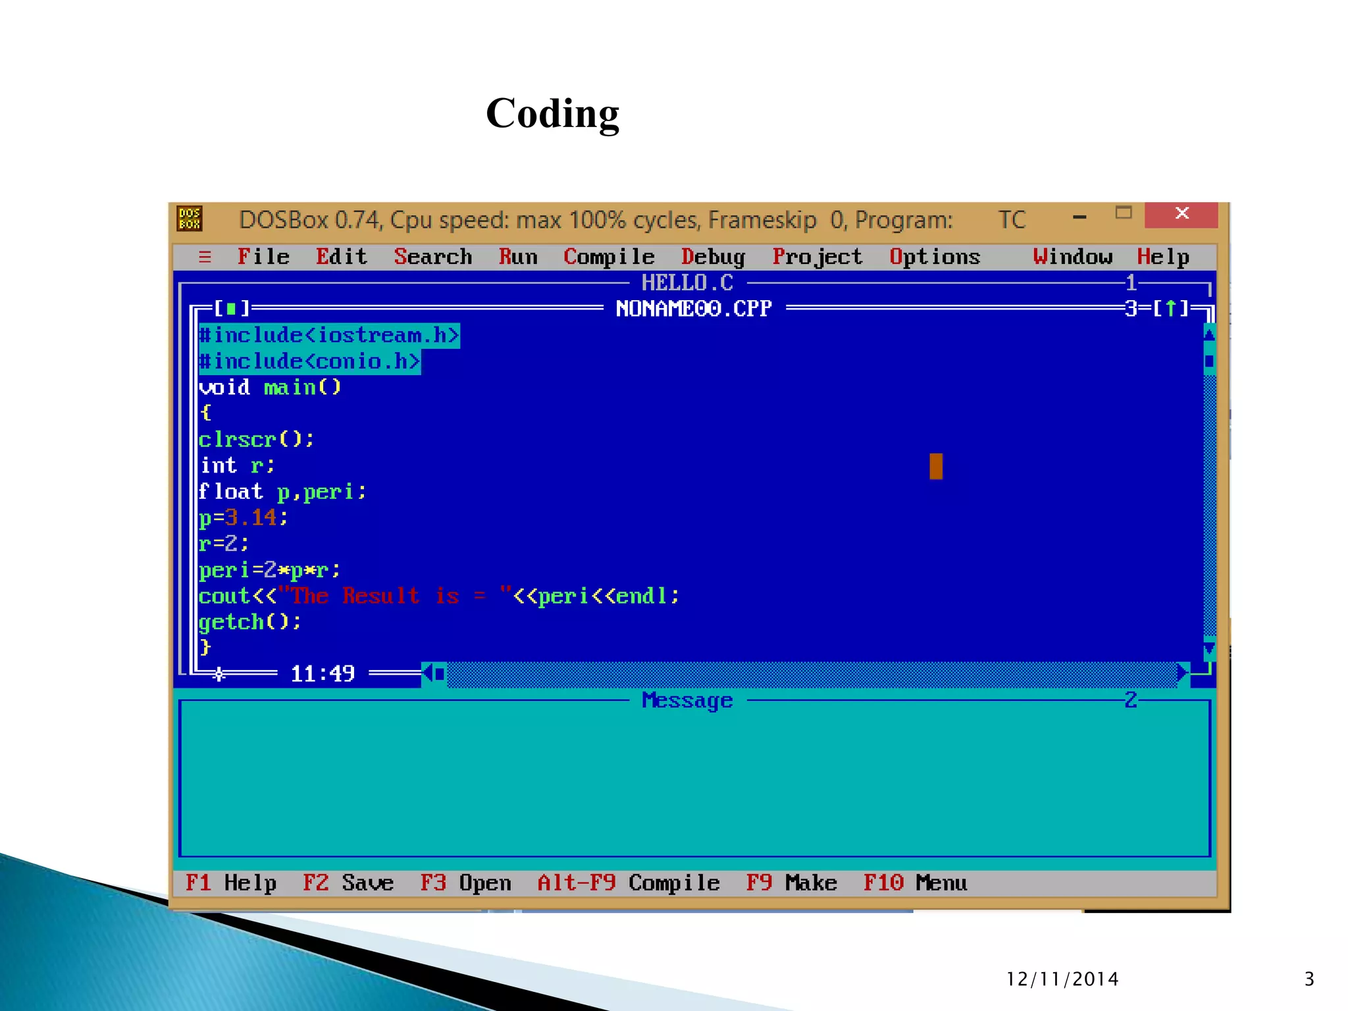The image size is (1348, 1011).
Task: Open the Search menu
Action: [433, 257]
